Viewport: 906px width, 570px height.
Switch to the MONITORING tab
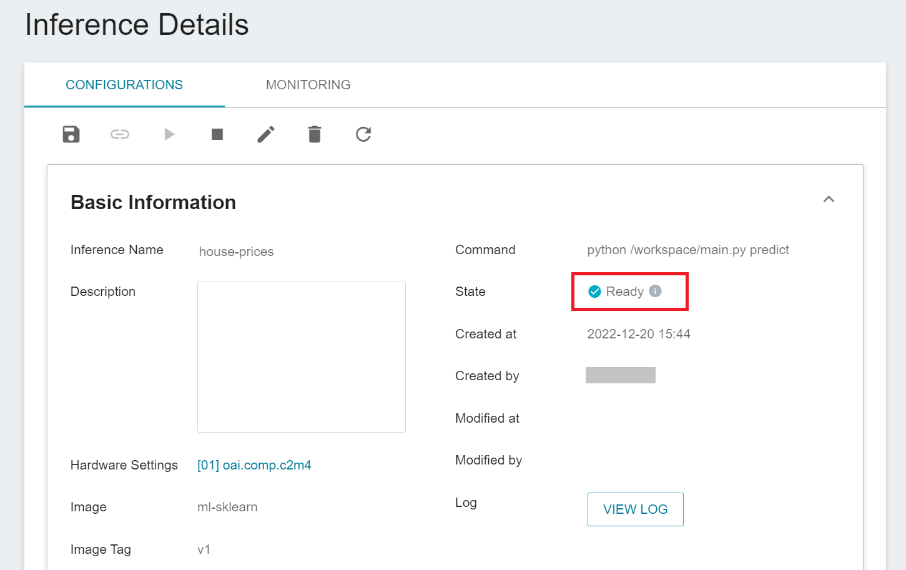click(x=308, y=85)
